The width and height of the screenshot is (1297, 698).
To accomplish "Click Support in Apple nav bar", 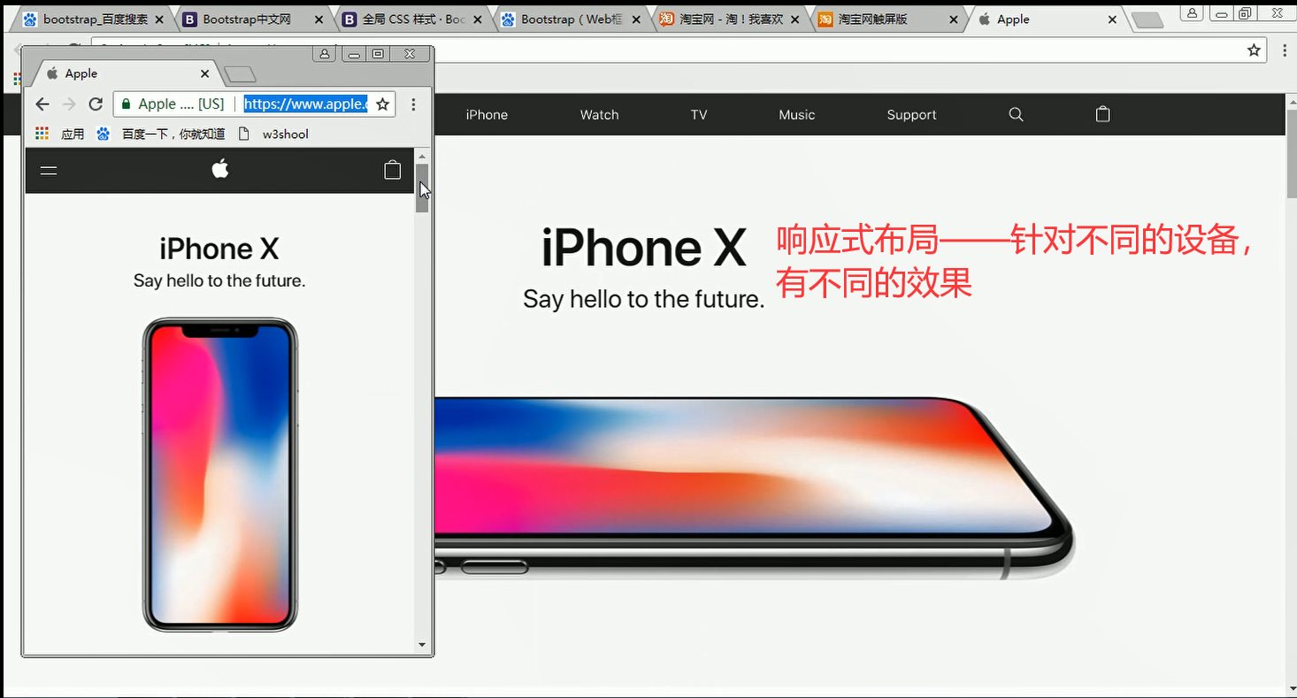I will point(911,115).
